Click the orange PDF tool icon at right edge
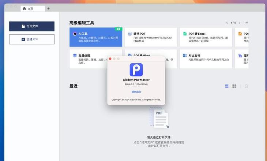 click(240, 34)
